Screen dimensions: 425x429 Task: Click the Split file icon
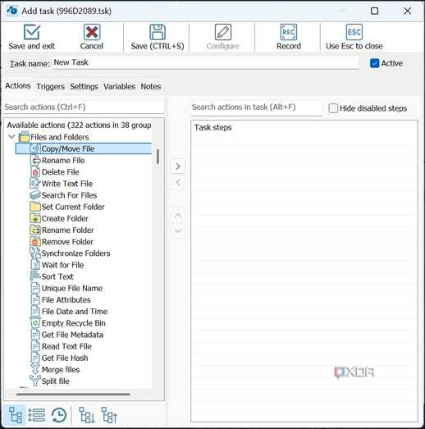(x=35, y=381)
